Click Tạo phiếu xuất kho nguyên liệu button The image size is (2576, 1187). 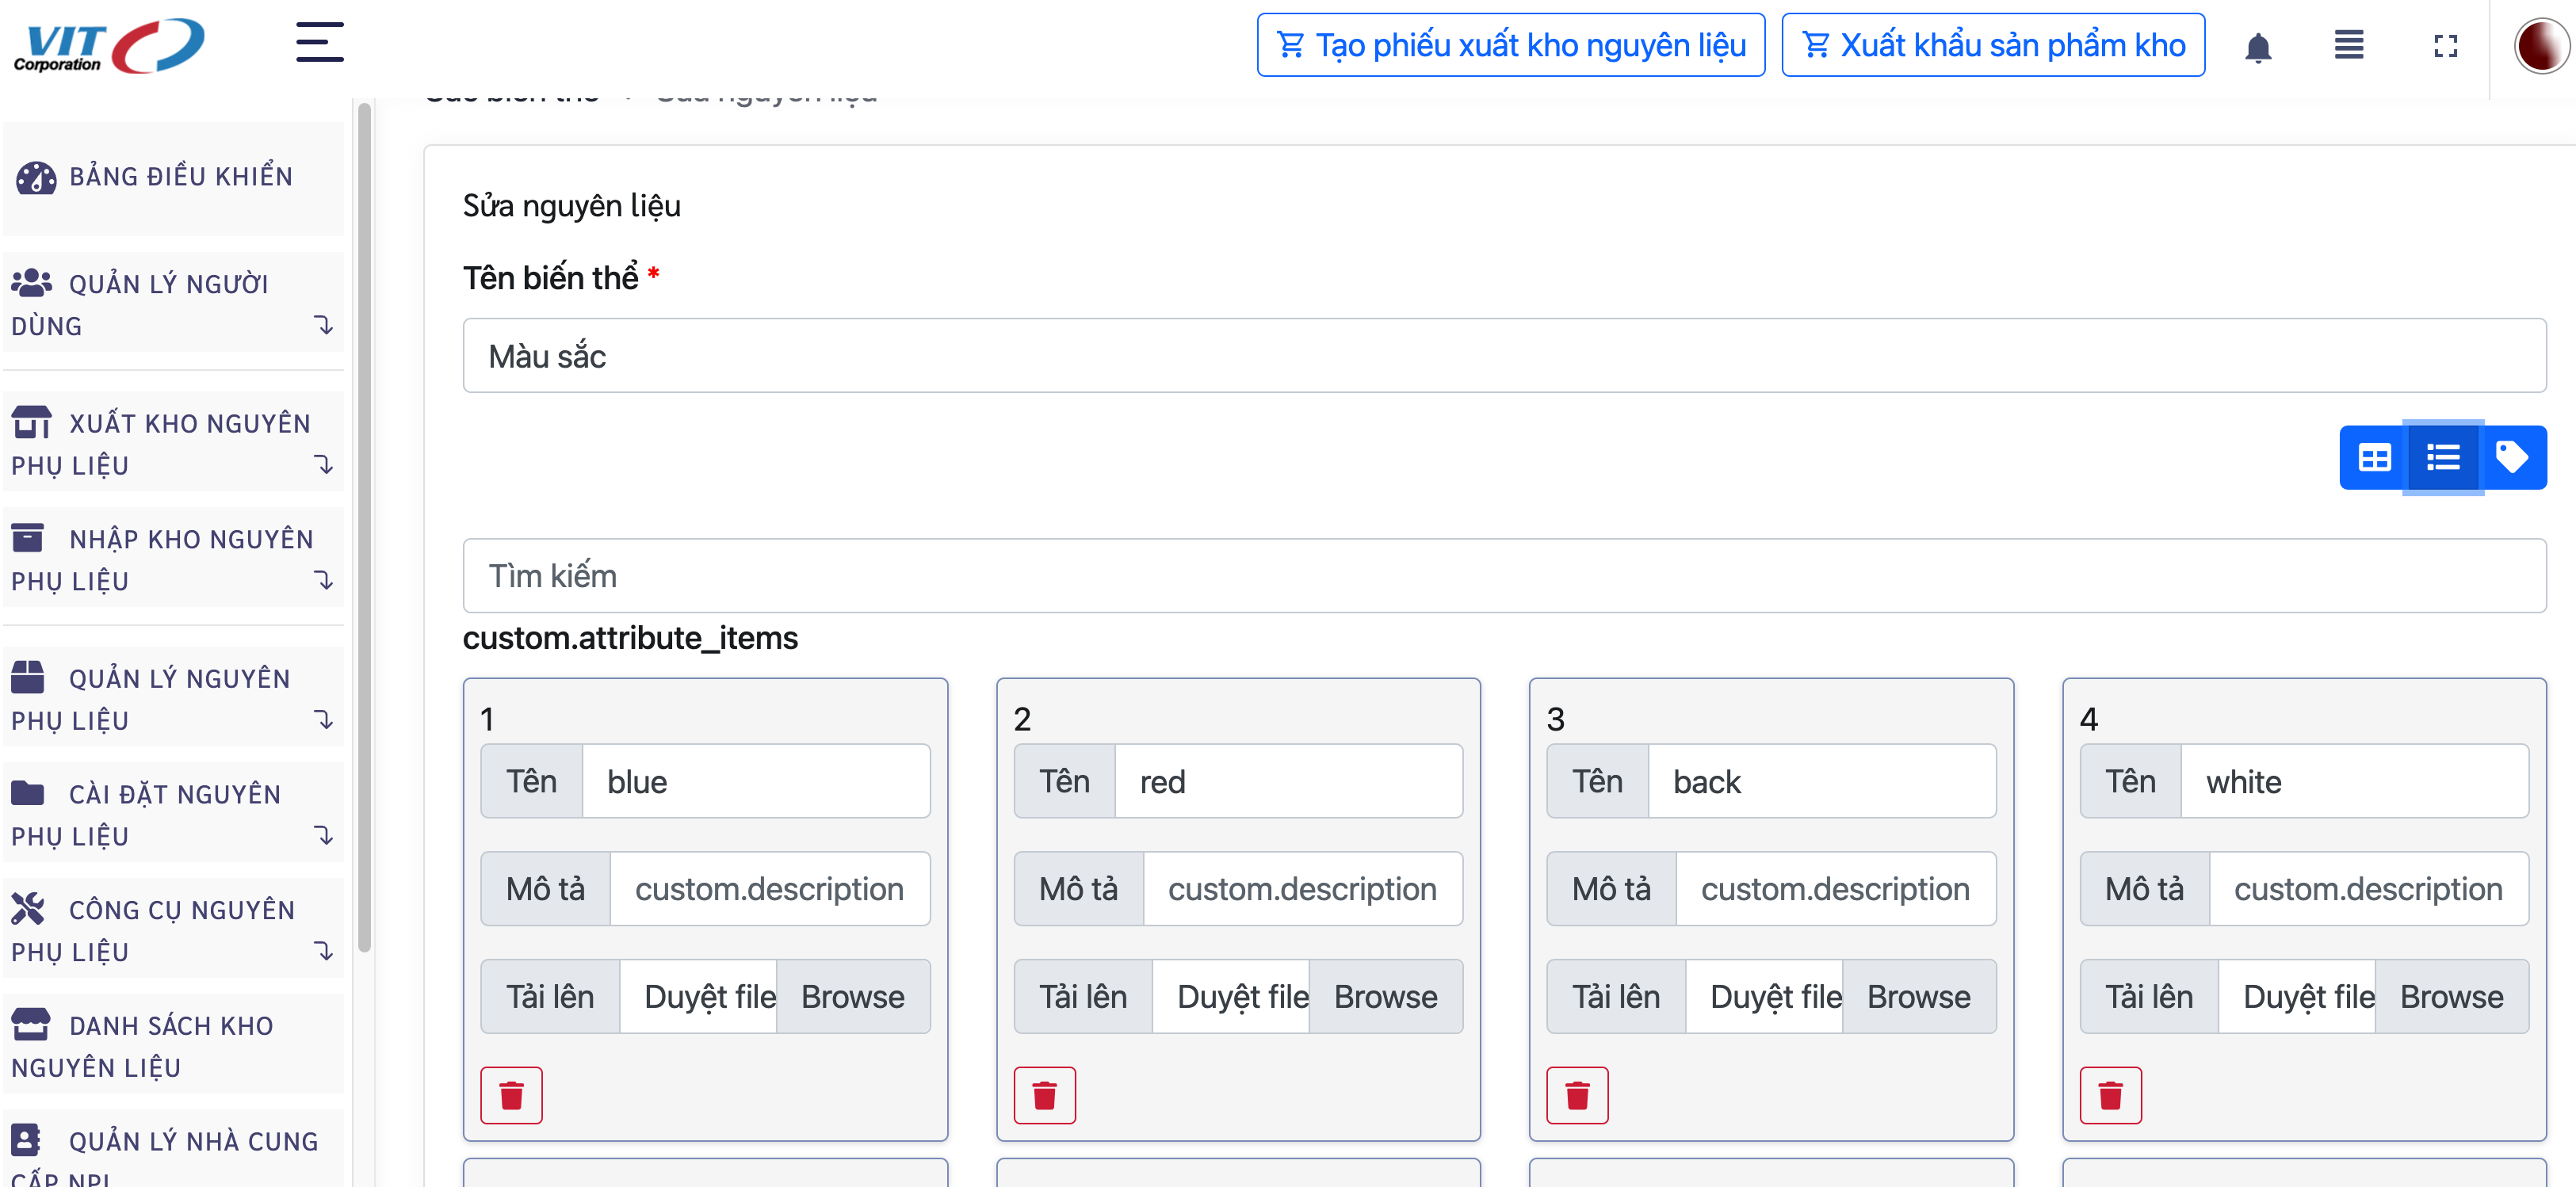(1510, 45)
